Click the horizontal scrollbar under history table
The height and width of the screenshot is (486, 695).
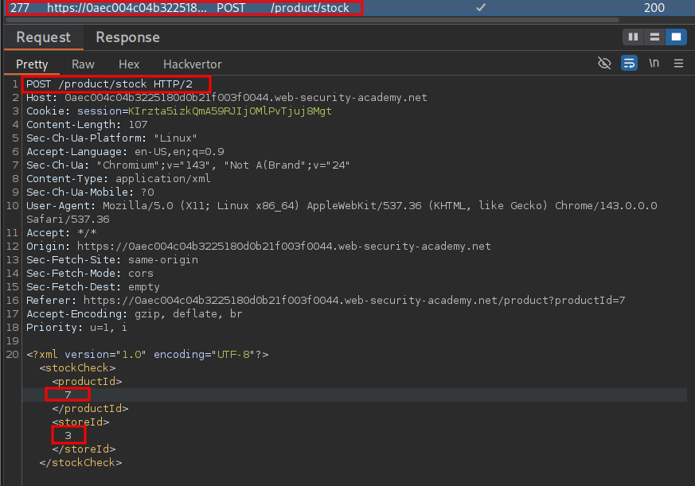click(x=318, y=19)
